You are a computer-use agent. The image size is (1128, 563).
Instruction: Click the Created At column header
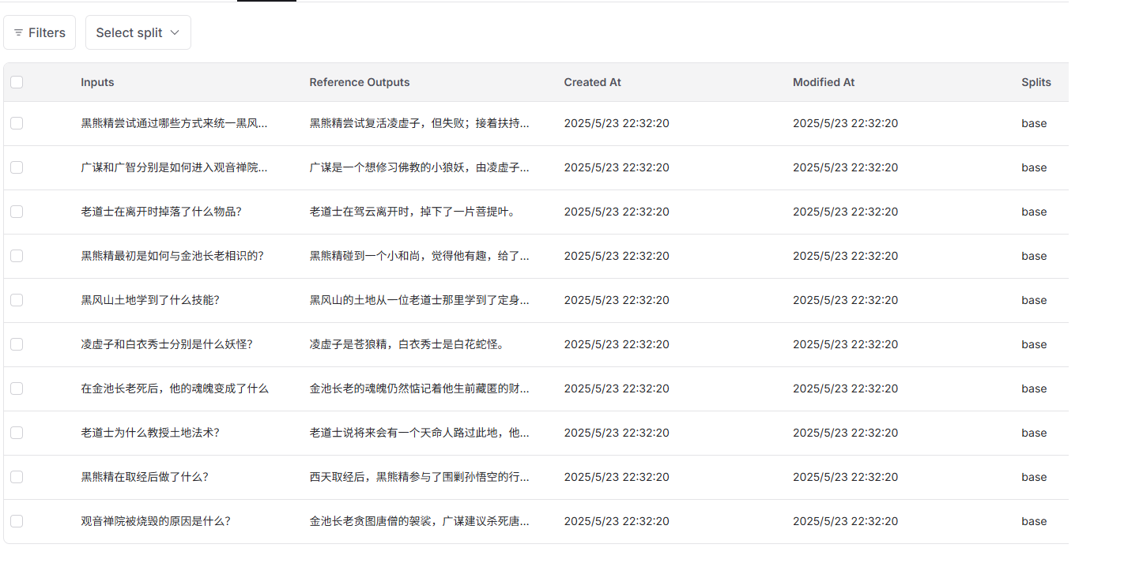[x=592, y=82]
